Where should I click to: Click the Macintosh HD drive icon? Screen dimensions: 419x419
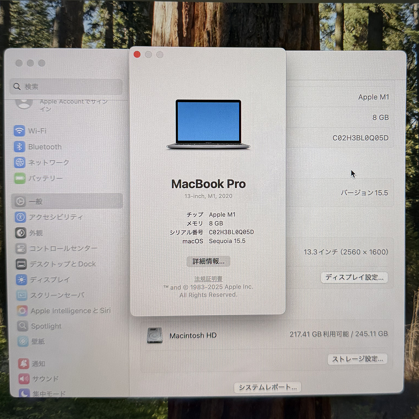click(x=155, y=335)
